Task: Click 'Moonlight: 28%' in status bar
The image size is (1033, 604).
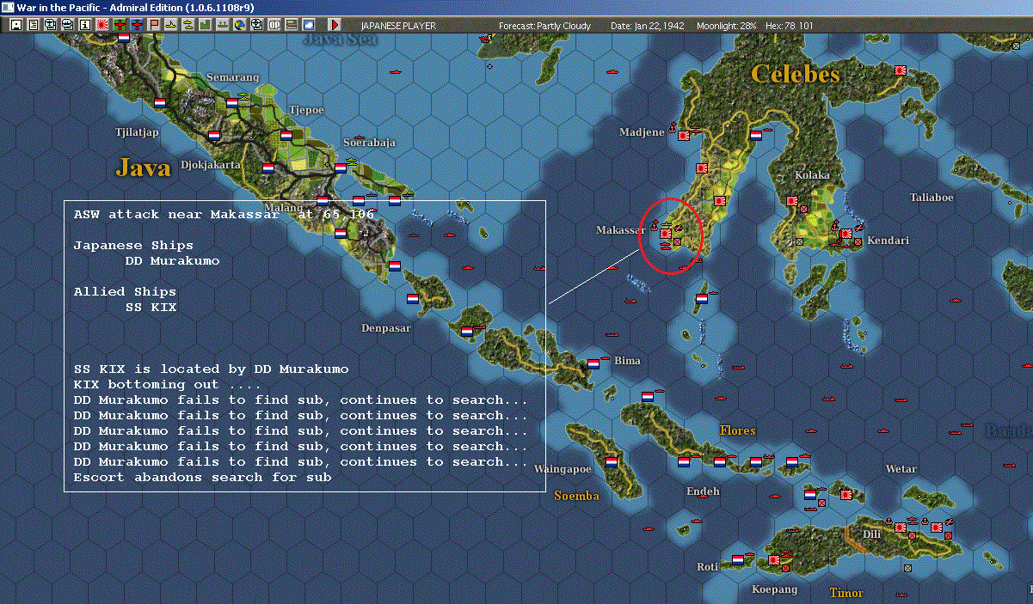Action: [727, 26]
